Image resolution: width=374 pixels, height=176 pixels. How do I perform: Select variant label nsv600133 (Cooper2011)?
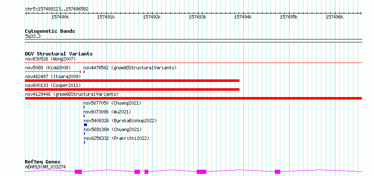pyautogui.click(x=53, y=85)
